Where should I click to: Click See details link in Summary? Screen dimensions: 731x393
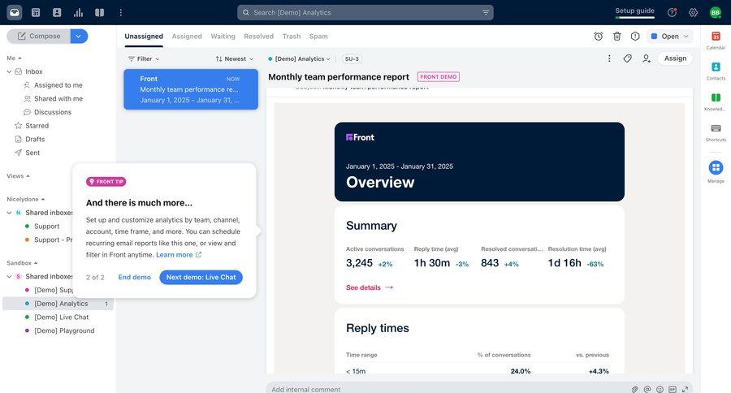click(x=370, y=287)
